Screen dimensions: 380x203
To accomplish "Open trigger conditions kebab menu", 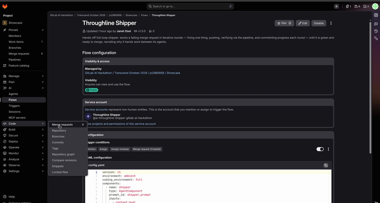I will click(x=329, y=149).
